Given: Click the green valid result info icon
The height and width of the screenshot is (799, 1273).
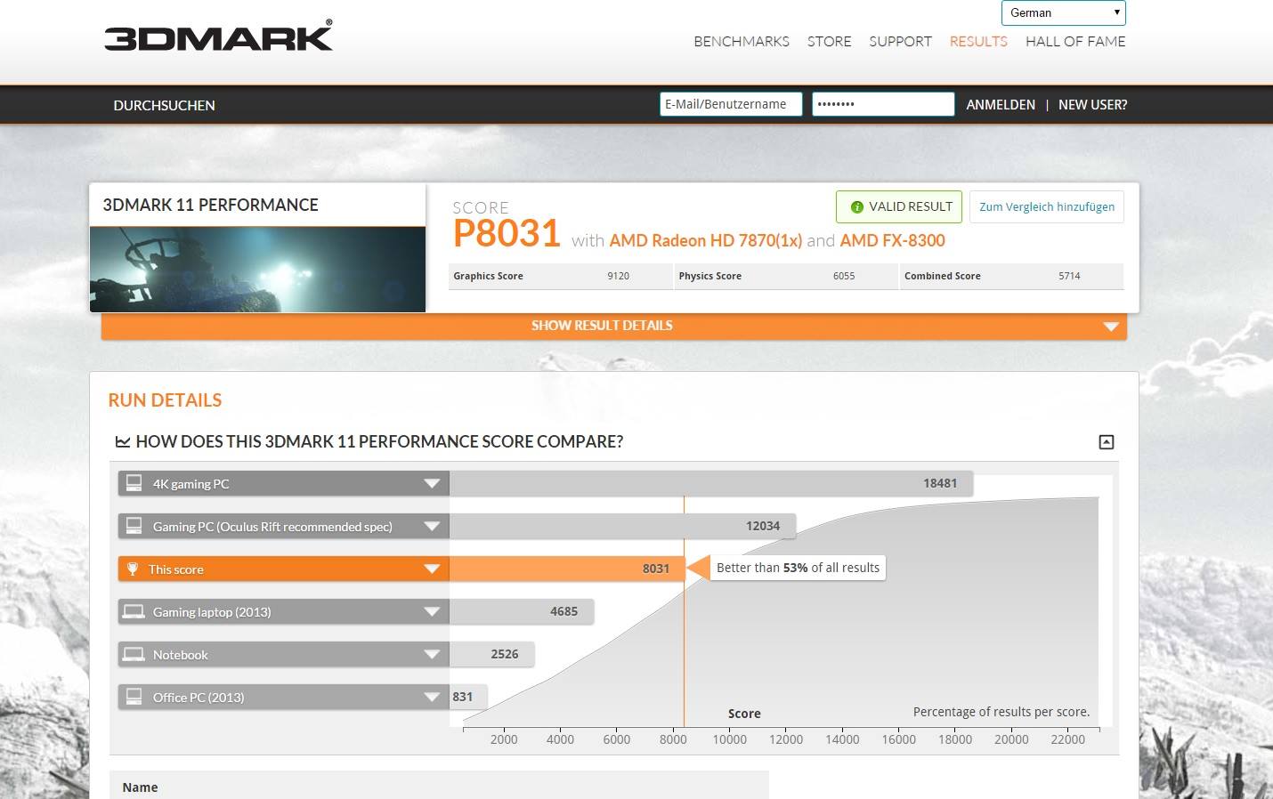Looking at the screenshot, I should point(857,206).
